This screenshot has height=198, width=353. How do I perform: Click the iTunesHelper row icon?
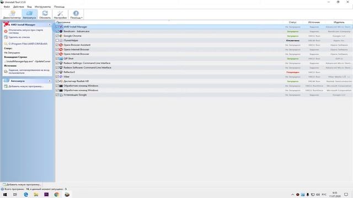(61, 40)
